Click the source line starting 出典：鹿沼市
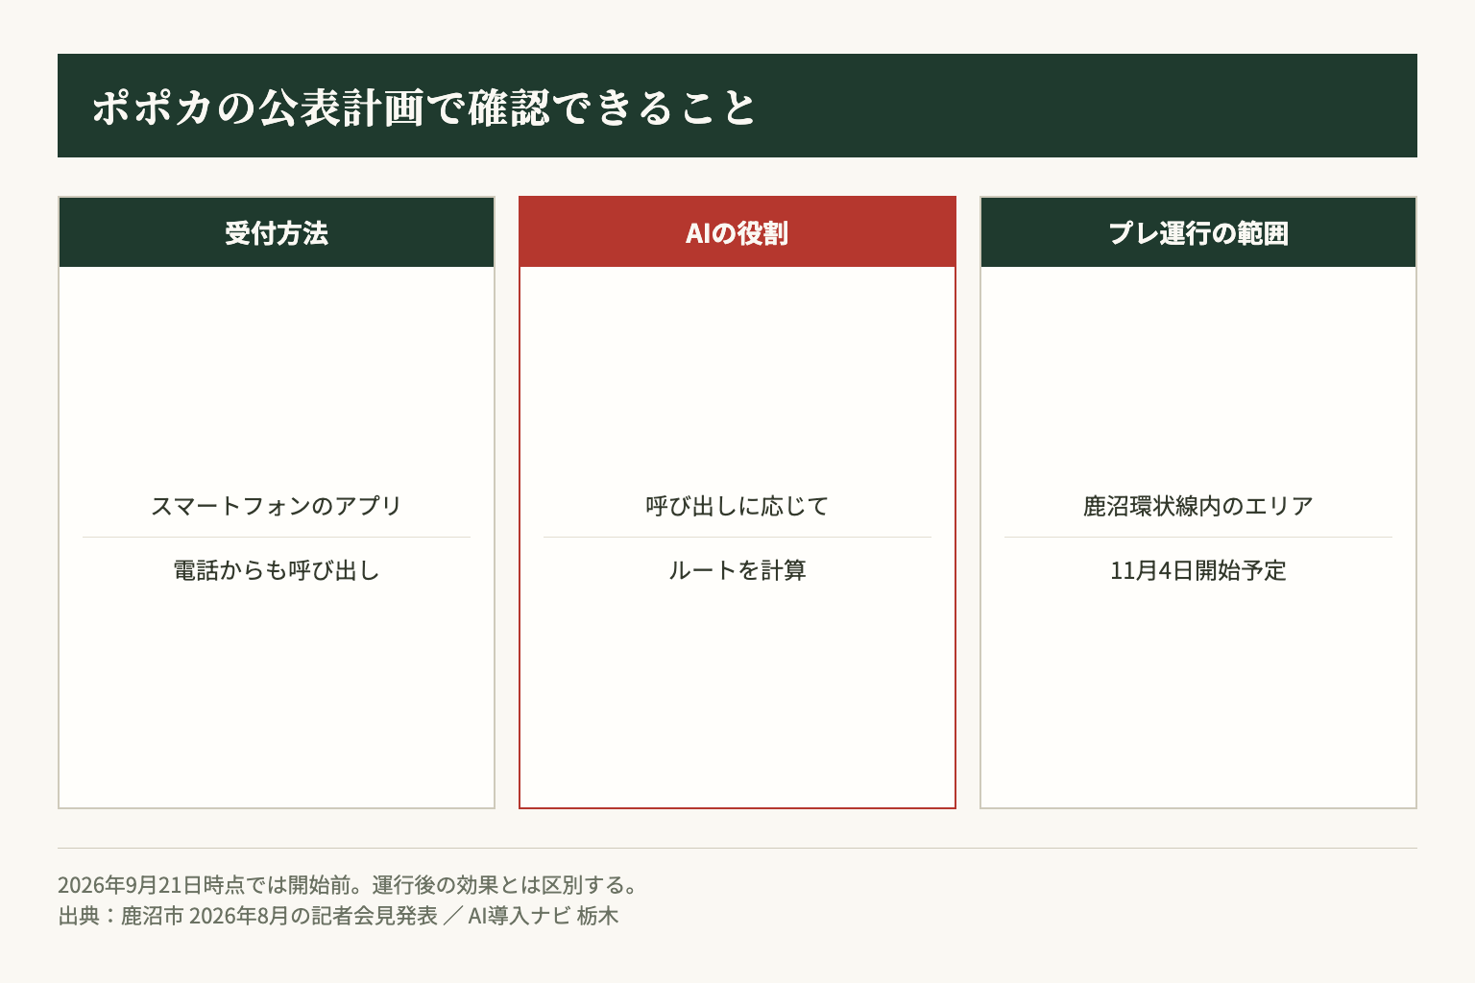This screenshot has height=983, width=1475. tap(338, 916)
